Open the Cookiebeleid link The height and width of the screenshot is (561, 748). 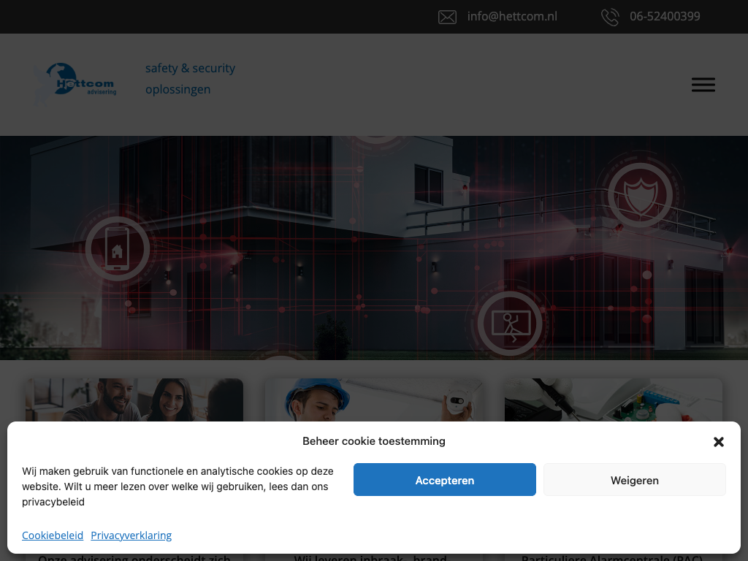(53, 535)
